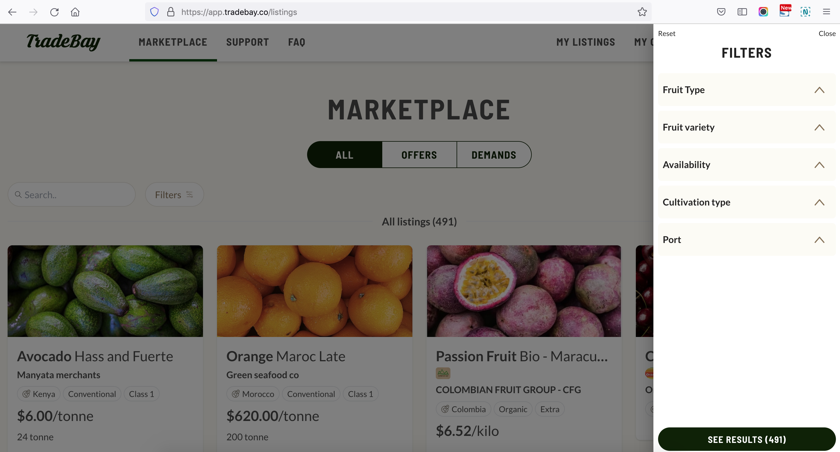
Task: Bookmark this page with the star icon
Action: click(x=642, y=12)
